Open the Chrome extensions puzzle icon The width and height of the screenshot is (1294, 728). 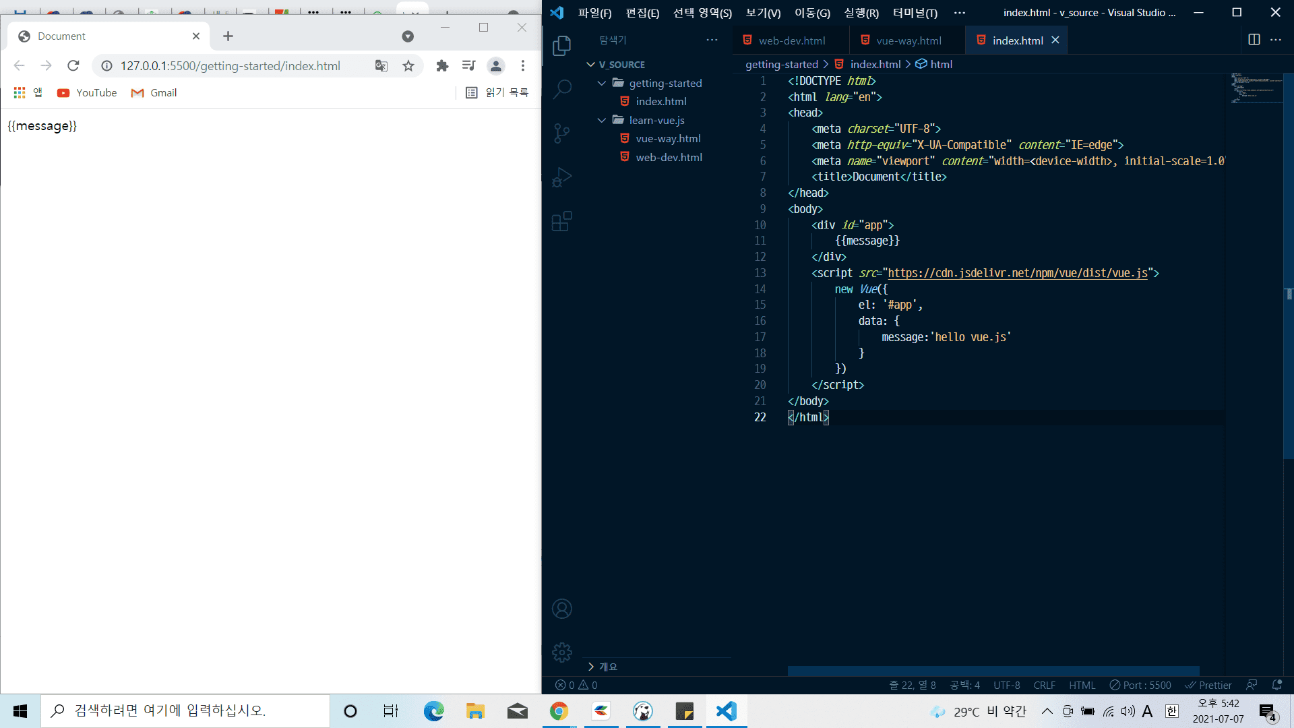click(442, 65)
